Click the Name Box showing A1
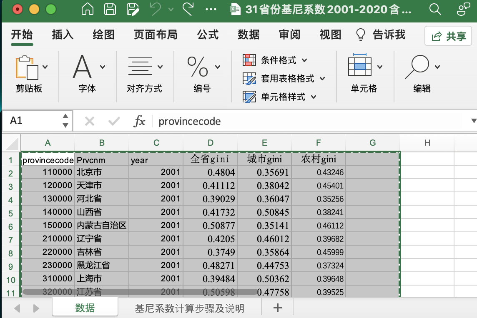The image size is (477, 318). point(31,121)
